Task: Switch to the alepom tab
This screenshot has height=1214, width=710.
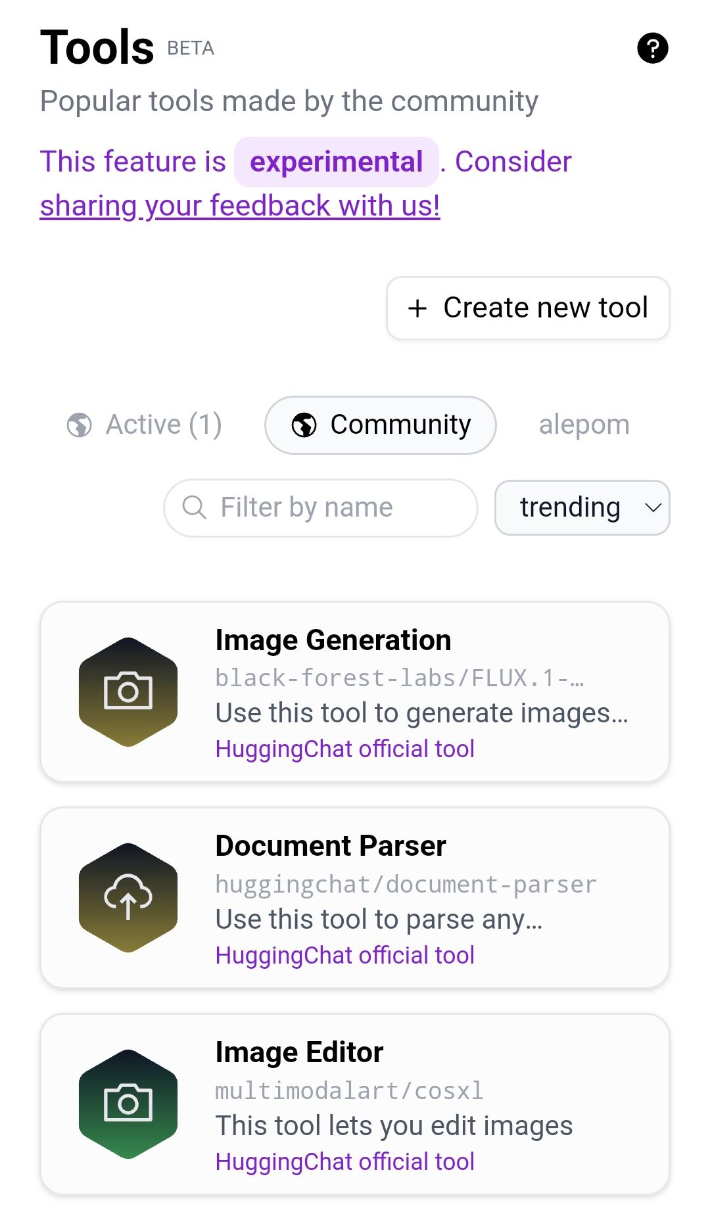Action: click(584, 425)
